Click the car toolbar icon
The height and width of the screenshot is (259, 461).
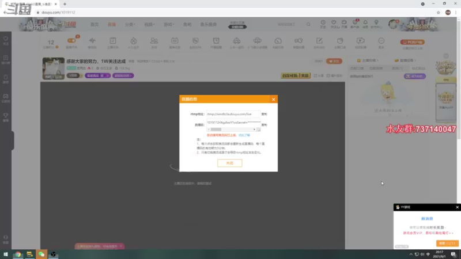pos(237,40)
